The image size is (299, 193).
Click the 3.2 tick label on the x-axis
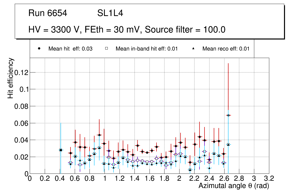(269, 178)
